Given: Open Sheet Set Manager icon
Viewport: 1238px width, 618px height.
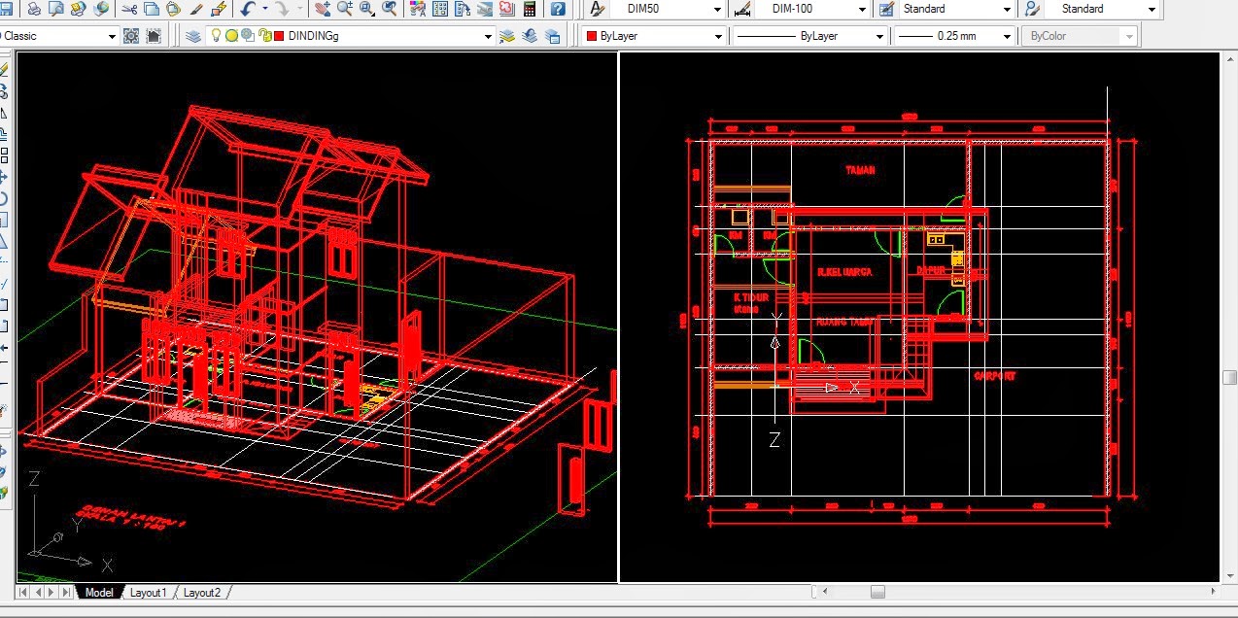Looking at the screenshot, I should pos(485,9).
